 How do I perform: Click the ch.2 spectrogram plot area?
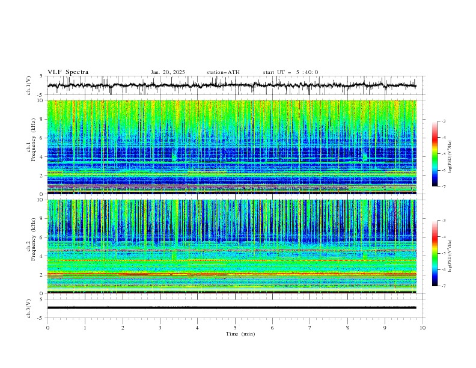[231, 247]
